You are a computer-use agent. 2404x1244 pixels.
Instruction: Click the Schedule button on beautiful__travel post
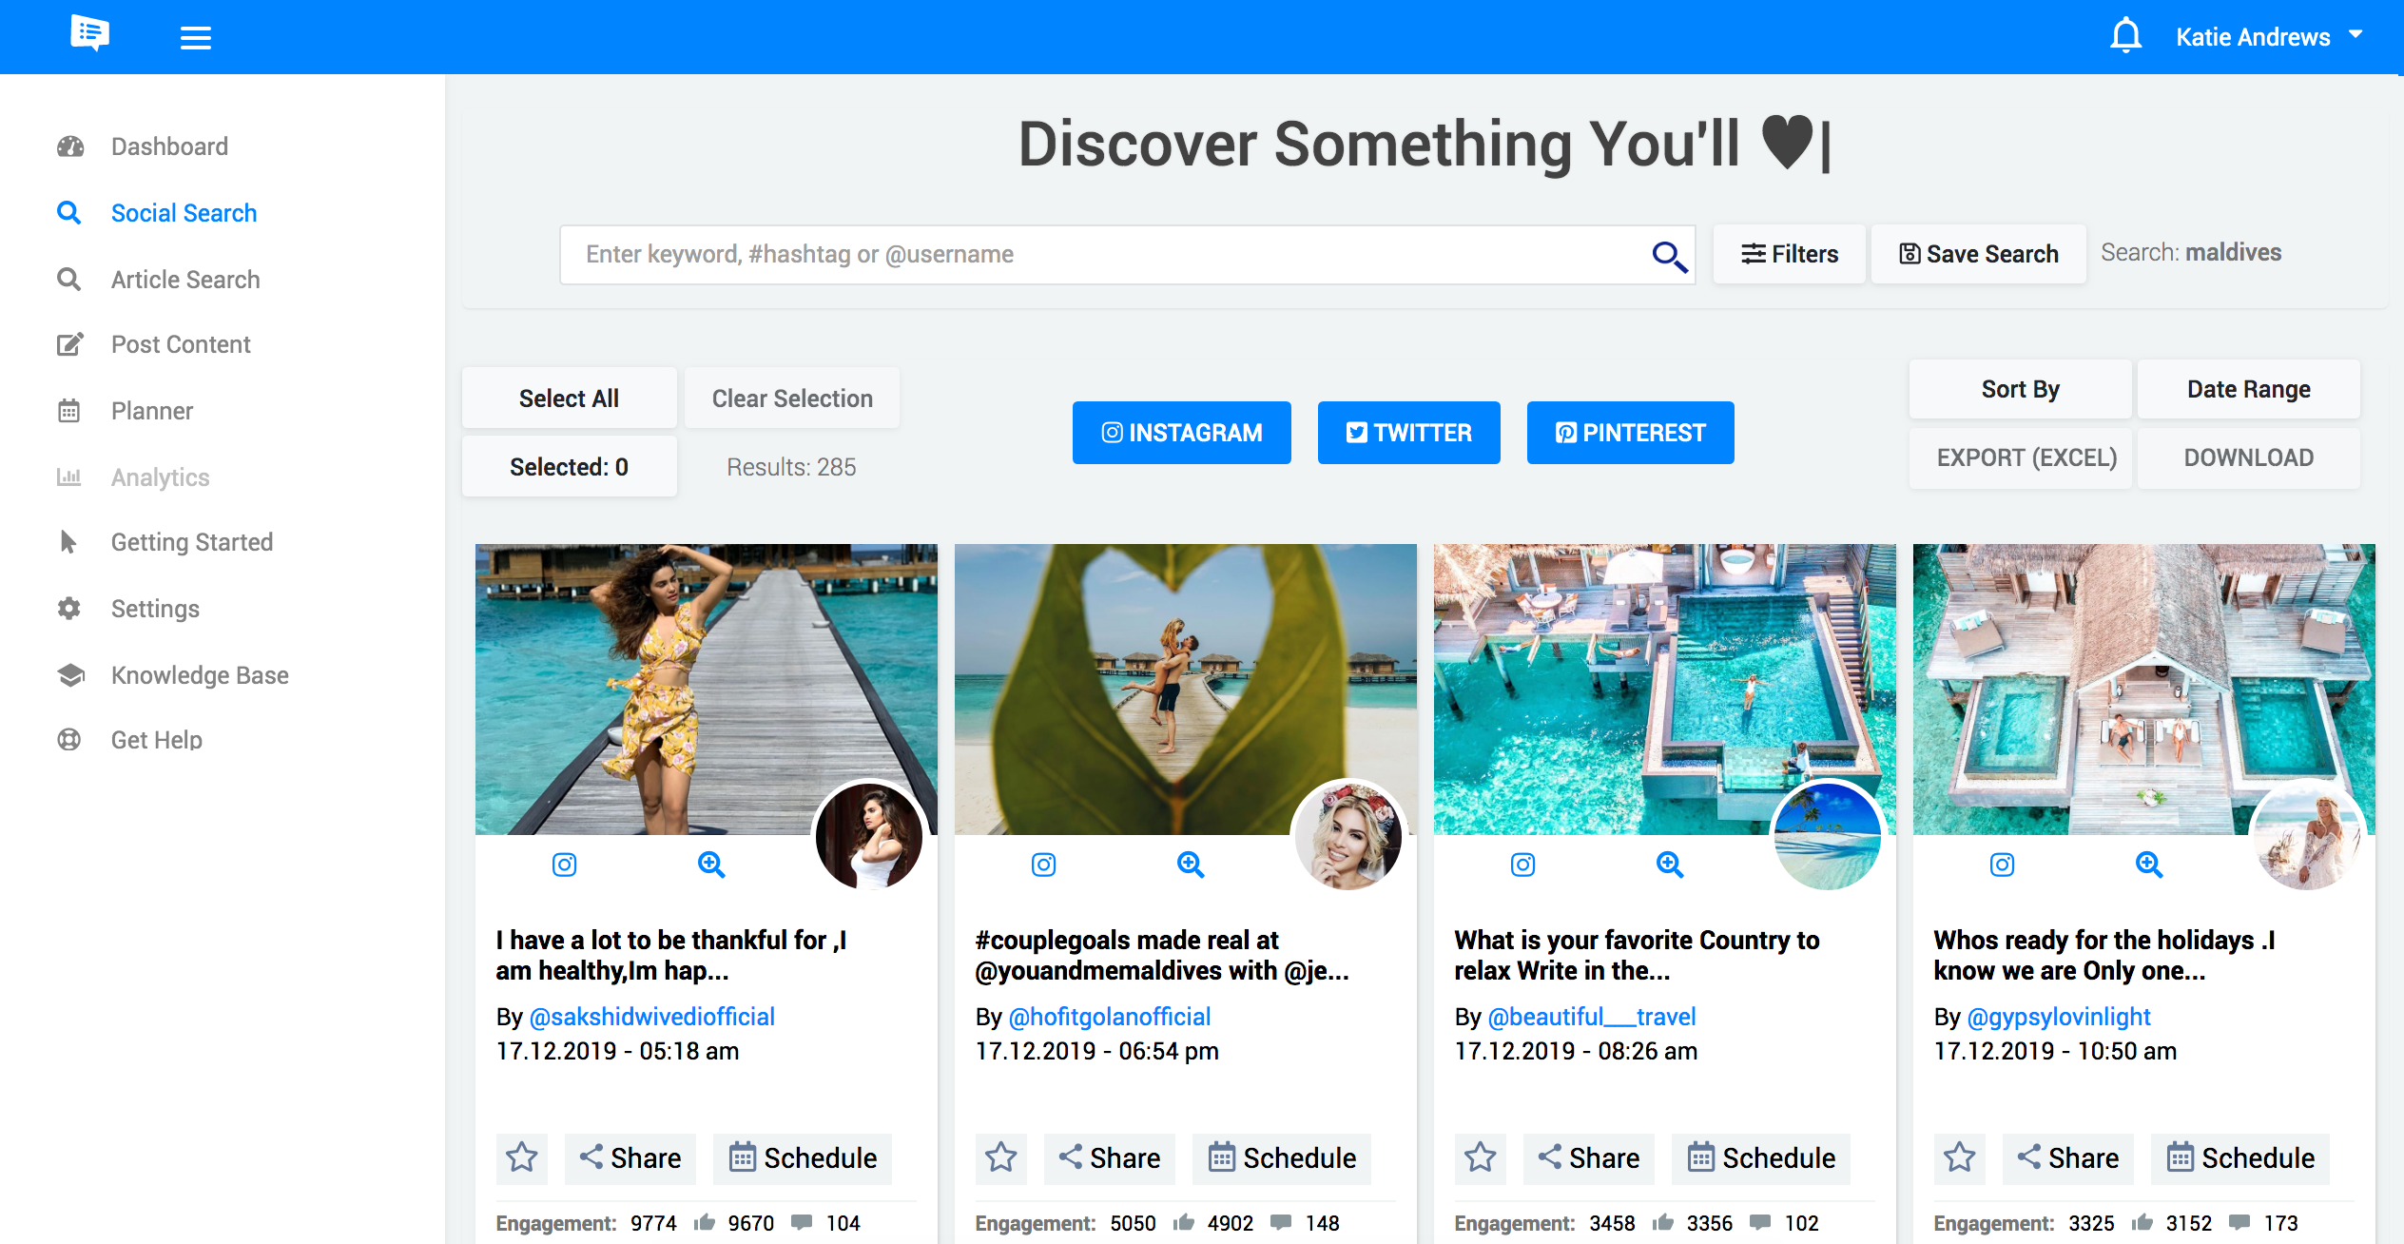(x=1761, y=1157)
